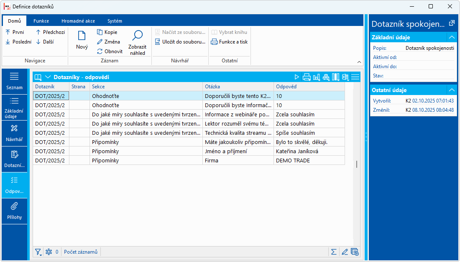Select the row with answer Spíše souhlasím
Screen dimensions: 460x262
point(189,133)
